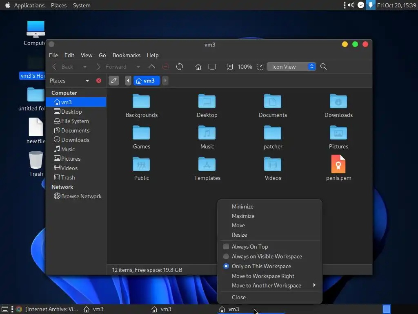This screenshot has width=418, height=314.
Task: Select Downloads folder in file pane
Action: click(338, 101)
